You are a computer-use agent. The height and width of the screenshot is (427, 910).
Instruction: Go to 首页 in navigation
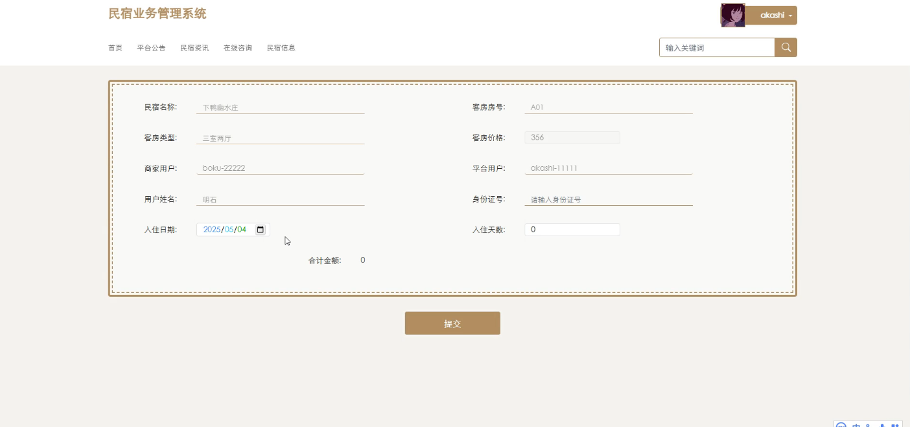[115, 48]
